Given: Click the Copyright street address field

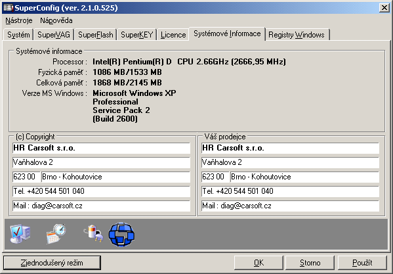Looking at the screenshot, I should (x=101, y=162).
